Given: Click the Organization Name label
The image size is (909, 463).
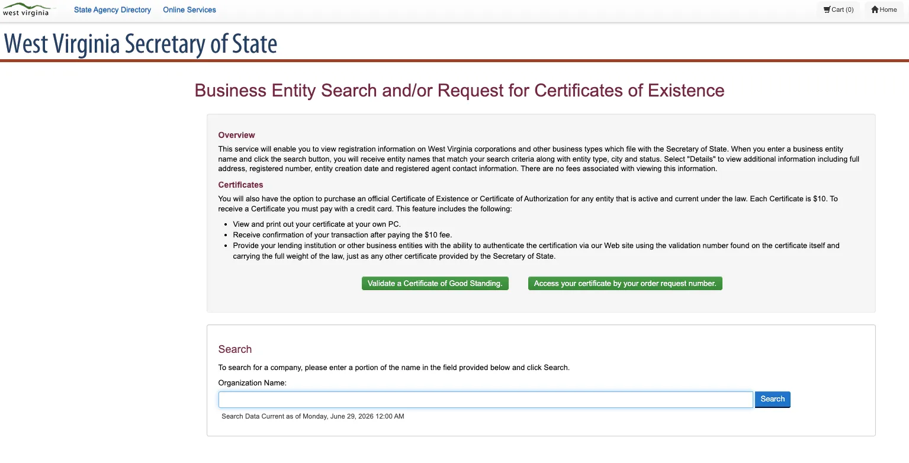Looking at the screenshot, I should pyautogui.click(x=252, y=383).
